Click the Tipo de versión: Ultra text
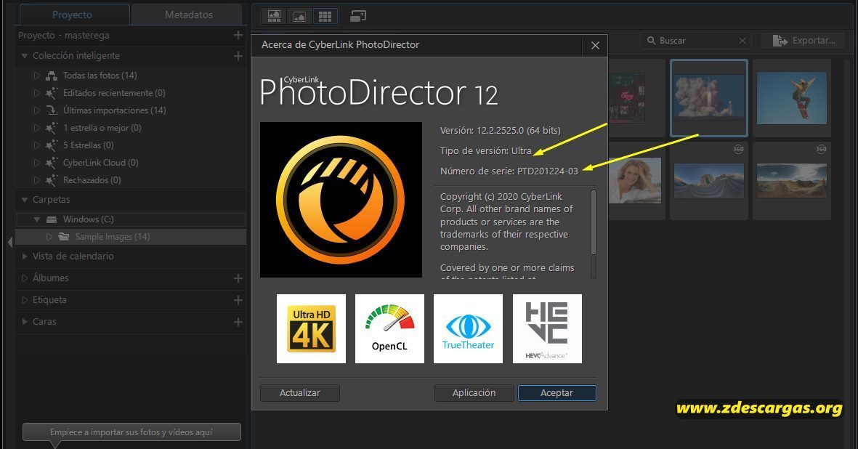The height and width of the screenshot is (449, 858). [485, 151]
